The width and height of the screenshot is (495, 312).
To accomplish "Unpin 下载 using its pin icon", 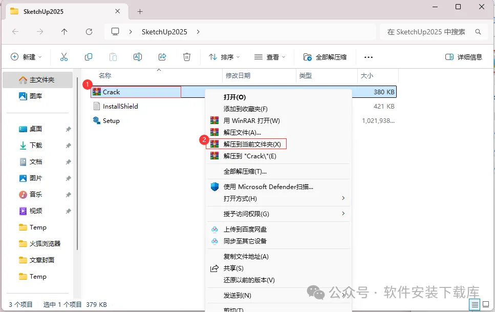I will [68, 145].
